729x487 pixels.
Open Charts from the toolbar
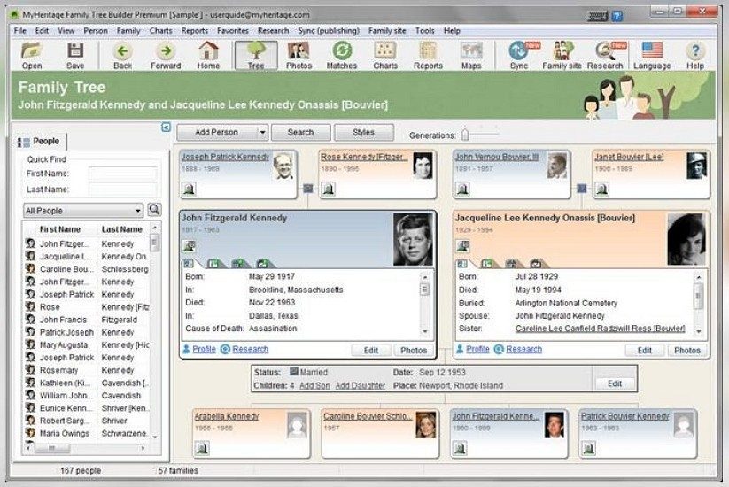[x=385, y=55]
